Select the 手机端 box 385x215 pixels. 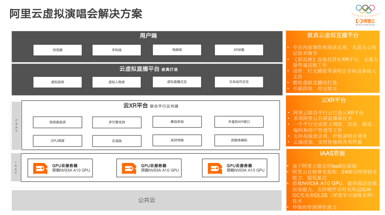point(117,50)
